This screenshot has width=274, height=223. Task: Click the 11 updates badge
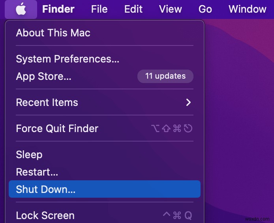[165, 76]
